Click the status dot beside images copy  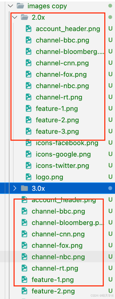coord(110,6)
